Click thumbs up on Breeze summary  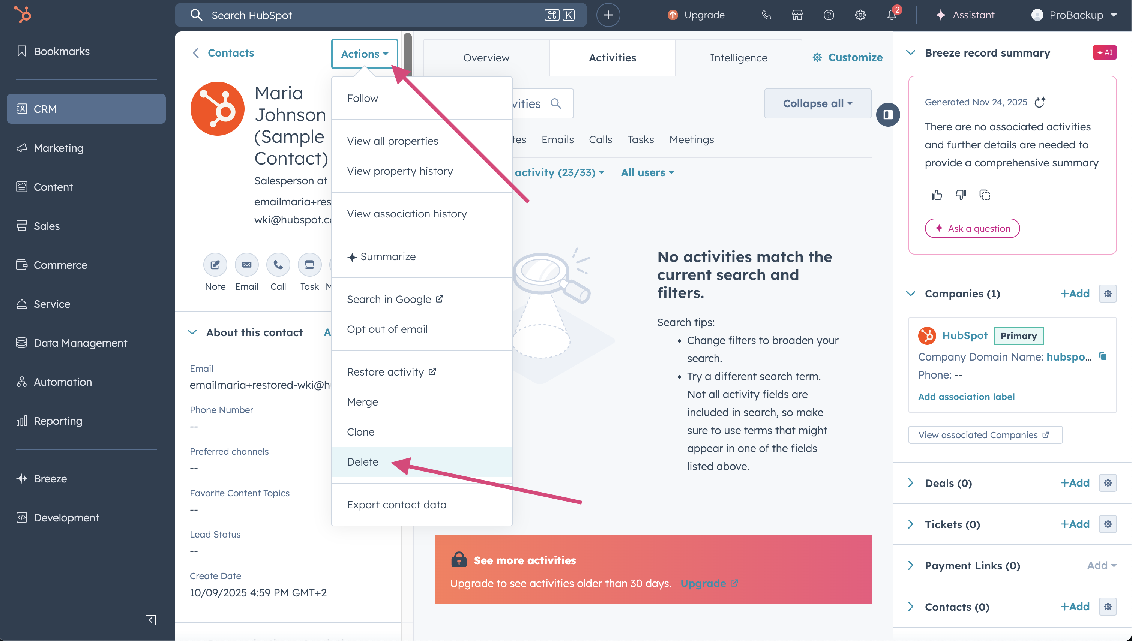(x=937, y=195)
